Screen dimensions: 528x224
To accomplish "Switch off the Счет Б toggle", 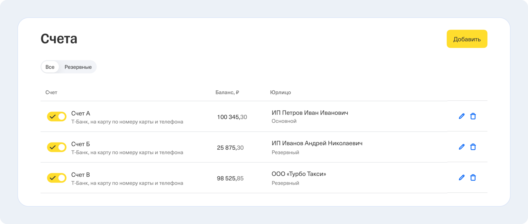I will (57, 147).
